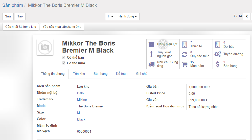Screen dimensions: 252x140
Task: Click Yêu cầu mua sắm/cung ứng button
Action: pyautogui.click(x=62, y=27)
